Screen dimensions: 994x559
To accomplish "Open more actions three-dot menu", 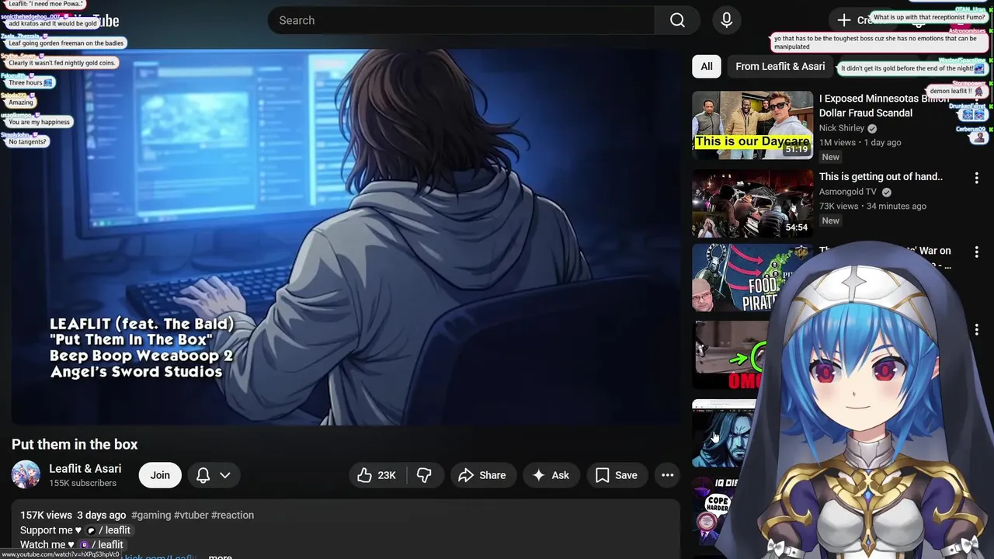I will pyautogui.click(x=667, y=475).
